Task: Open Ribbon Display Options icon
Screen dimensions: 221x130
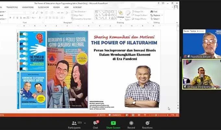Action: point(163,3)
